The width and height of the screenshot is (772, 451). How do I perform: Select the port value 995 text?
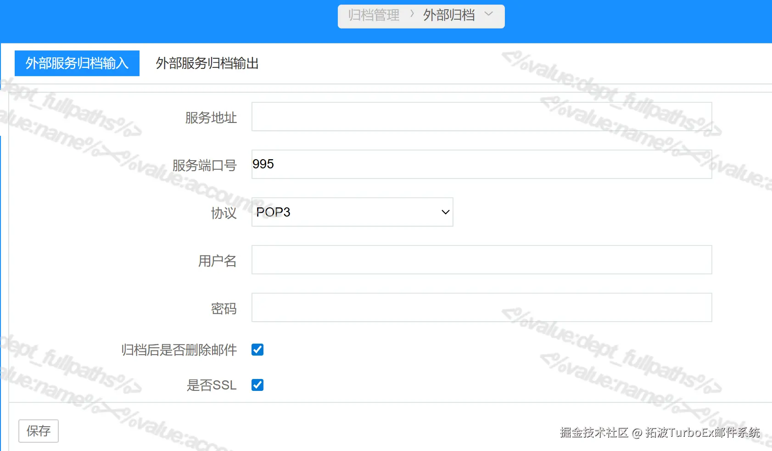click(263, 164)
